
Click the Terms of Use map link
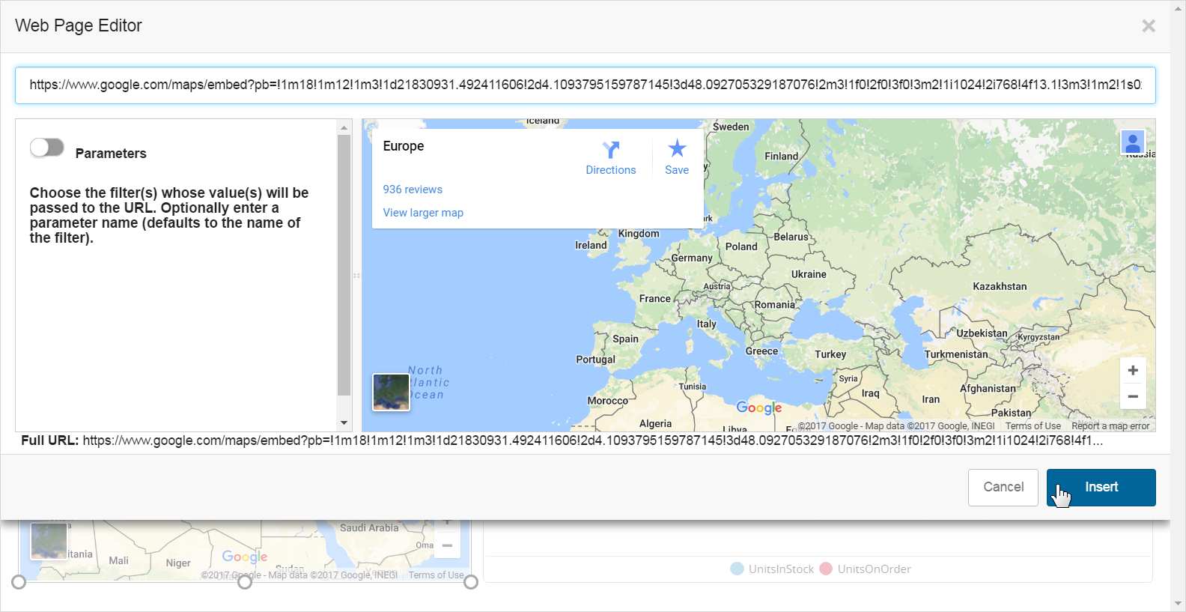point(1033,426)
